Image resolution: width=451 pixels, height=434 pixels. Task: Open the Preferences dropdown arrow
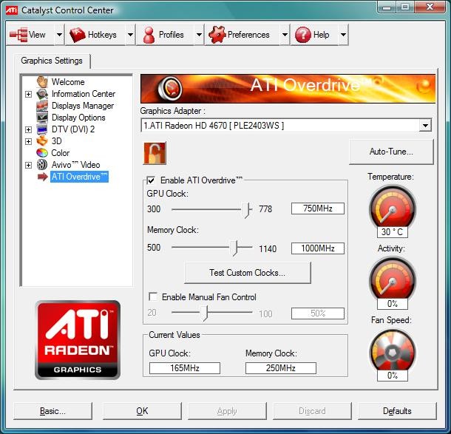tap(285, 35)
